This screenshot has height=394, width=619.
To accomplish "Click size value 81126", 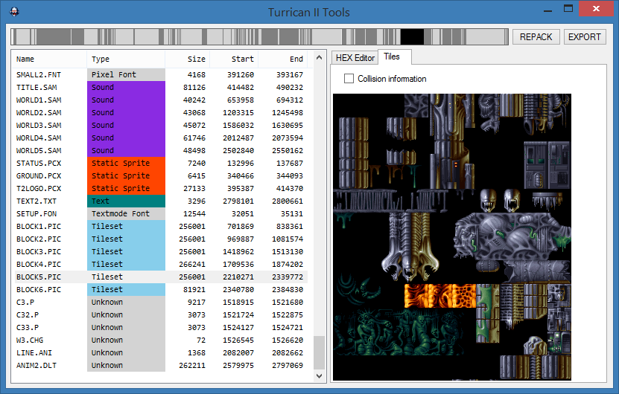I will 194,88.
